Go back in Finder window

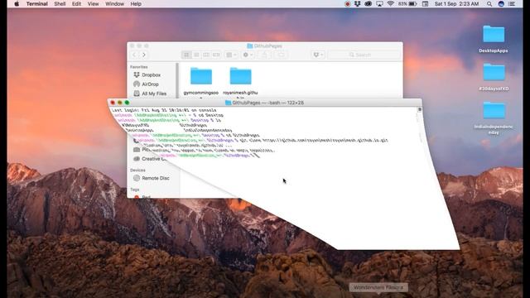tap(134, 55)
